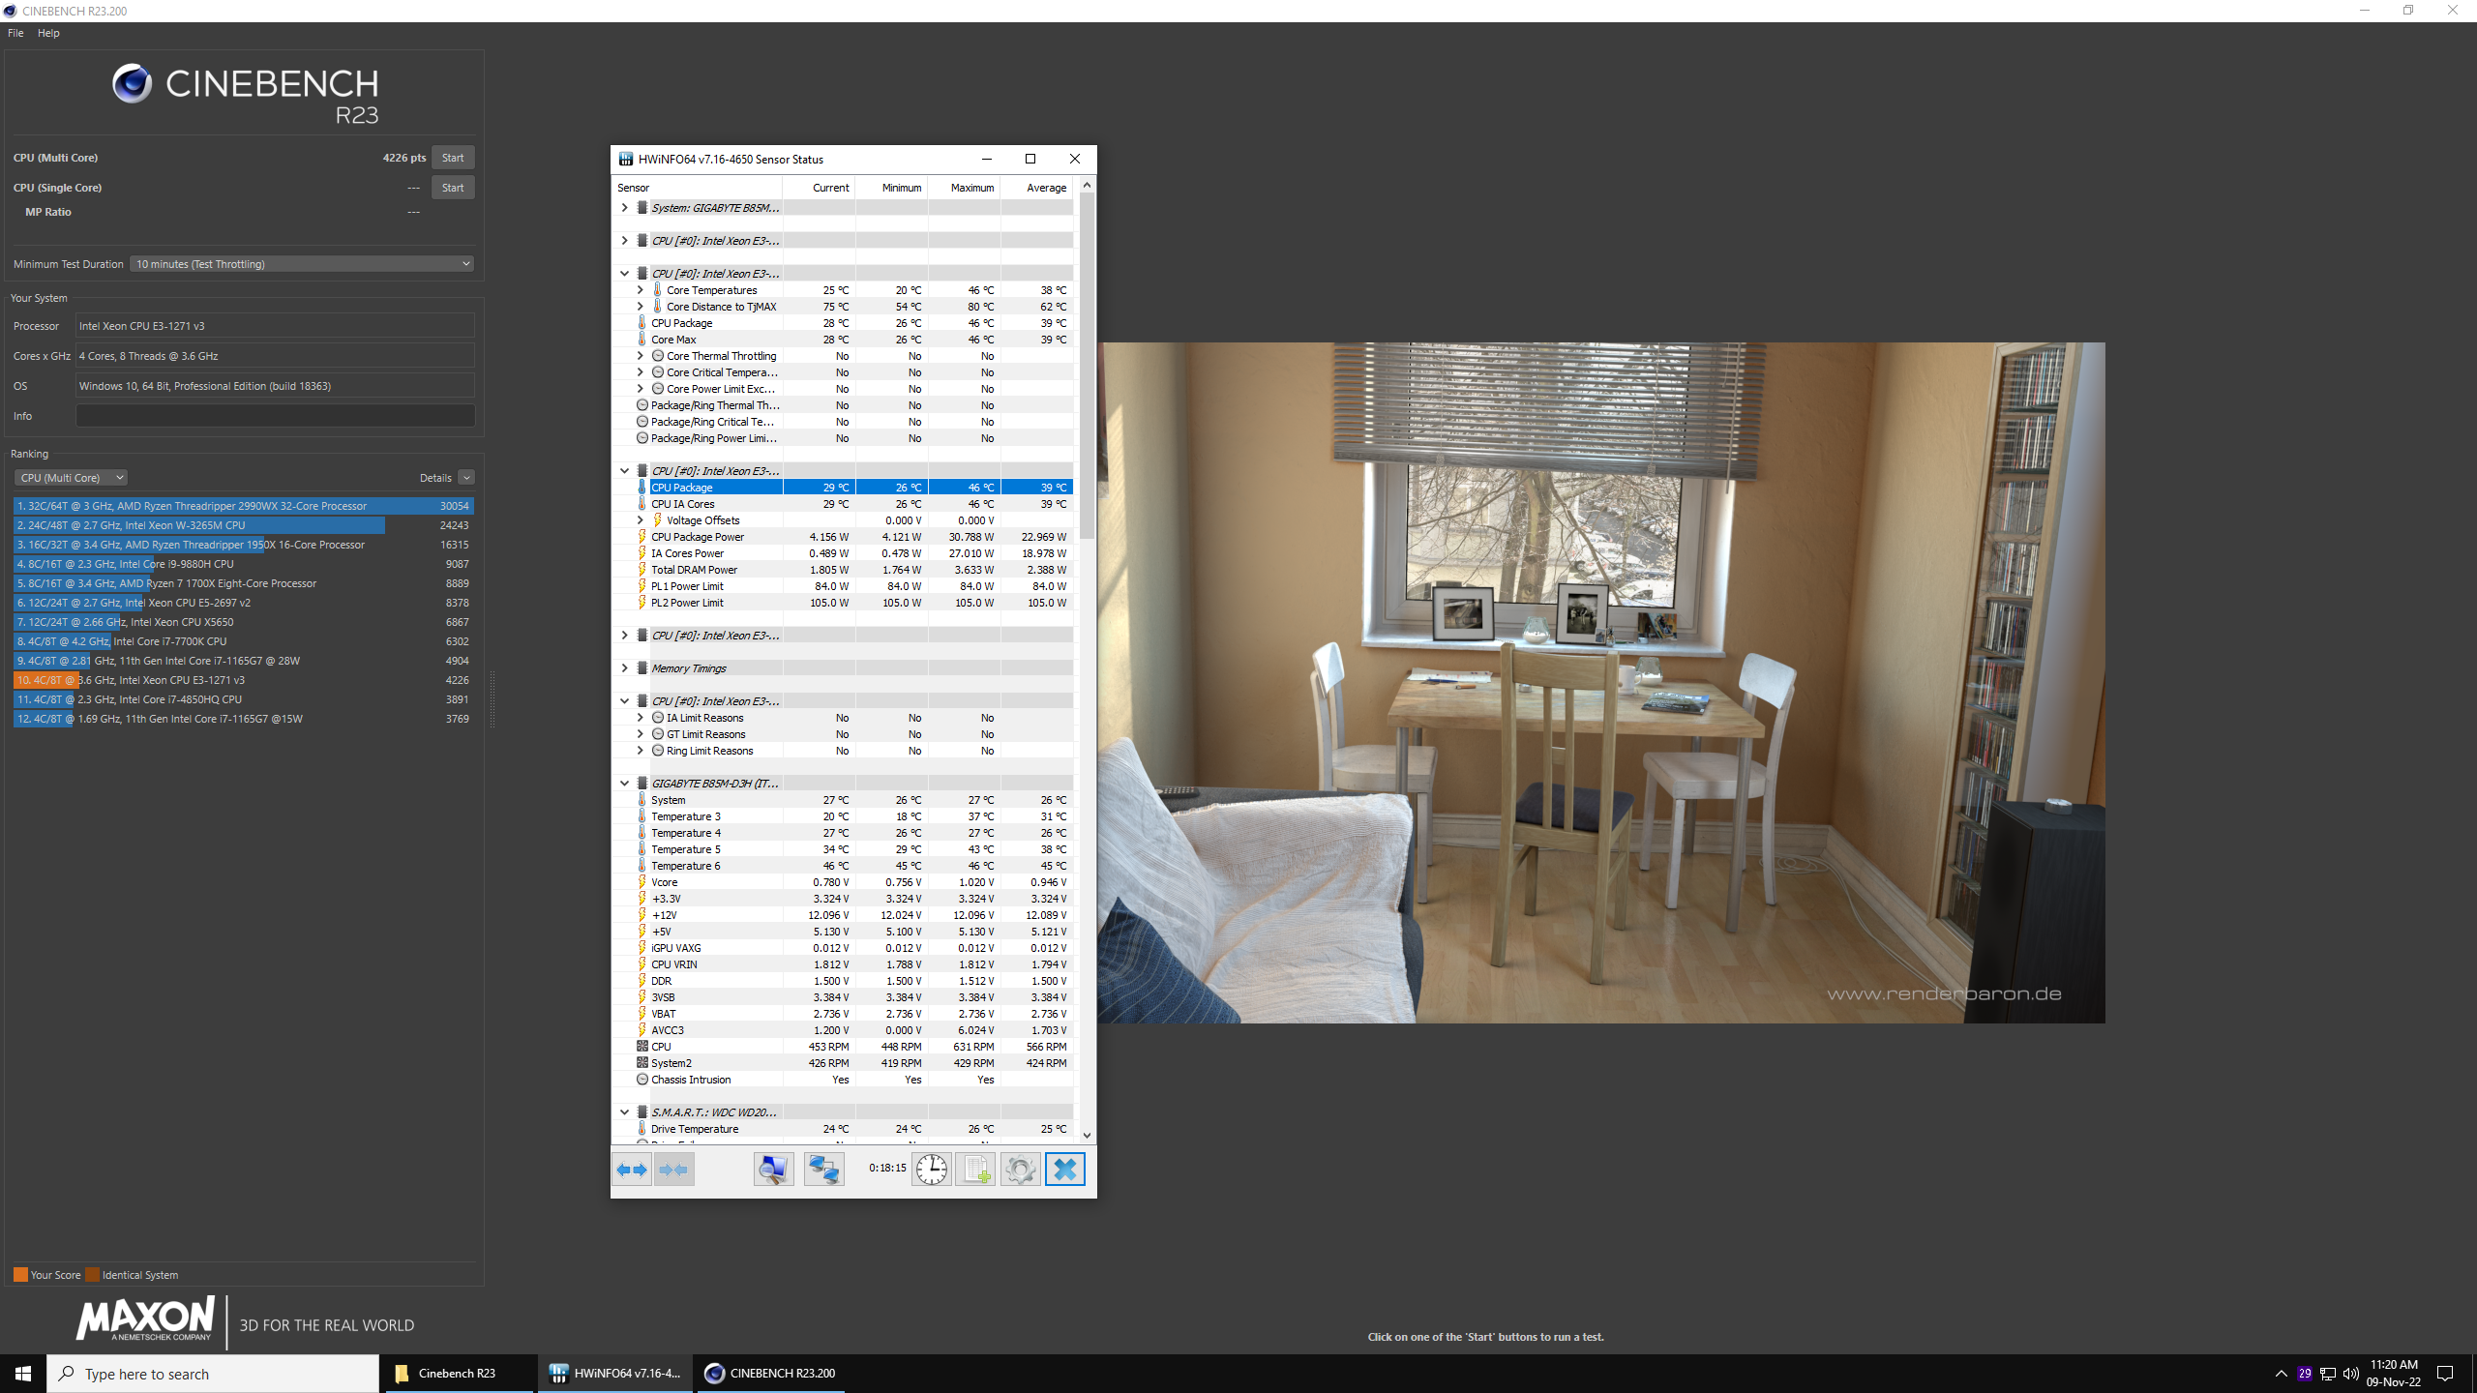This screenshot has width=2477, height=1393.
Task: Expand Memory Timings group
Action: (624, 668)
